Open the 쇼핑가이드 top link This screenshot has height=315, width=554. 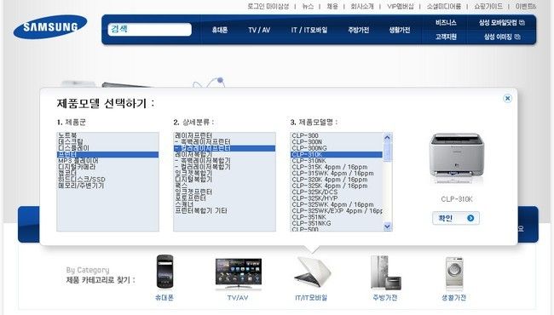click(x=488, y=6)
